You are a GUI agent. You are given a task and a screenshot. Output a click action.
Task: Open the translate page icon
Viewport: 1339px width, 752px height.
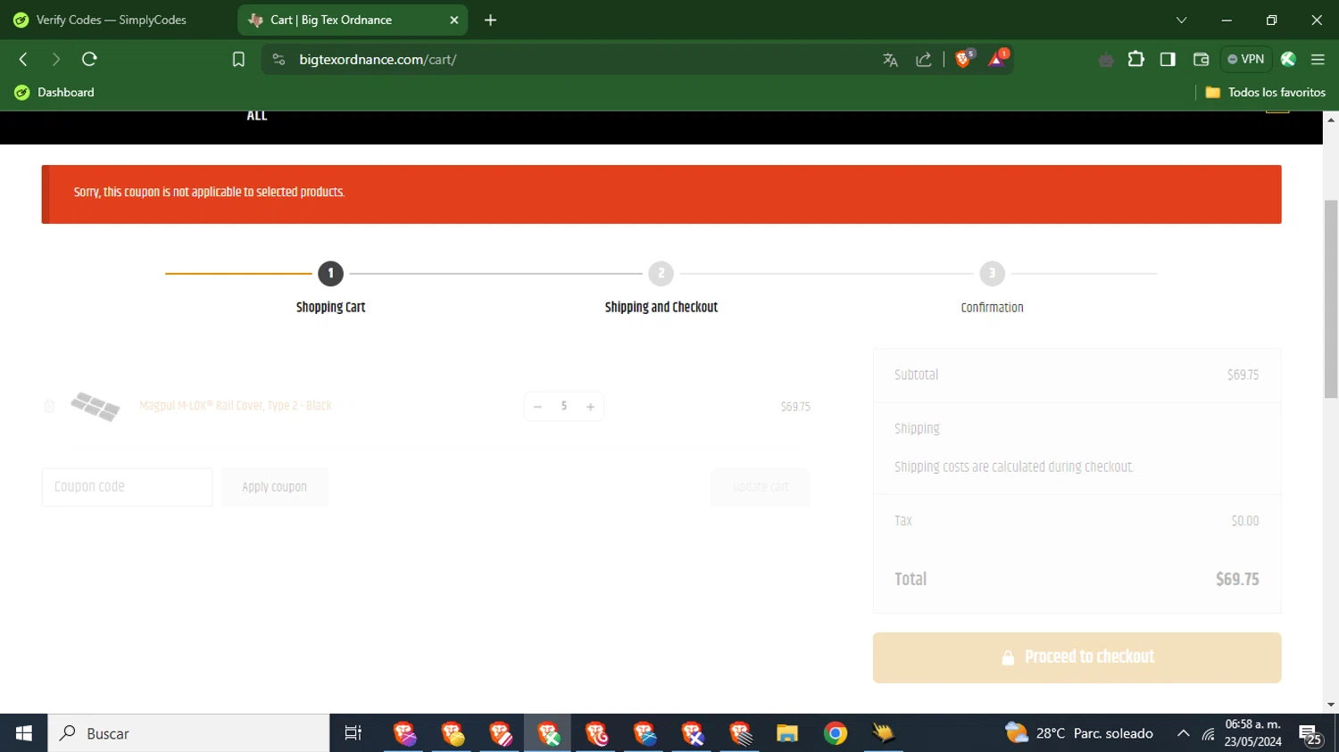tap(890, 60)
